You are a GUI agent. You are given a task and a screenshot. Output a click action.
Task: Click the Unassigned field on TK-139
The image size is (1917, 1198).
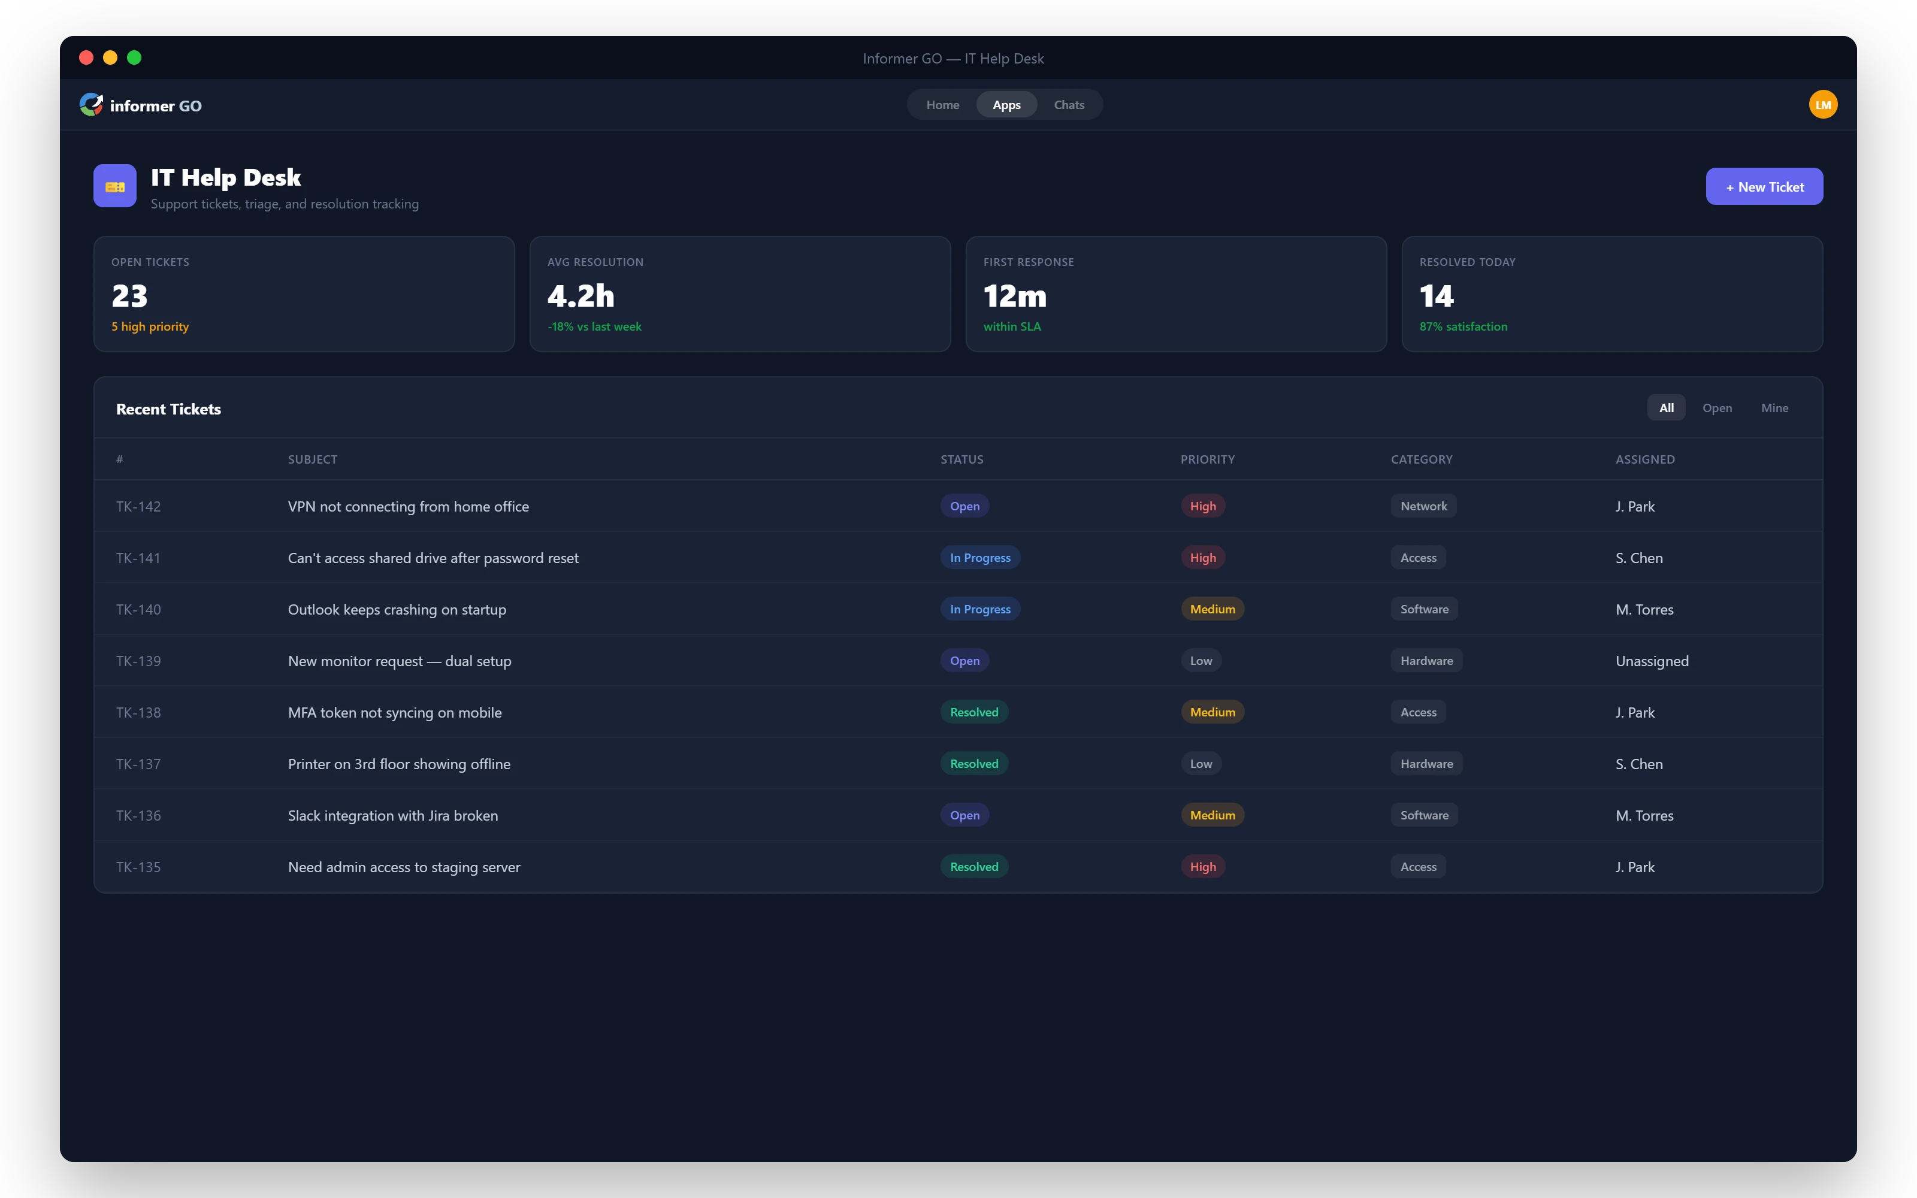1652,660
